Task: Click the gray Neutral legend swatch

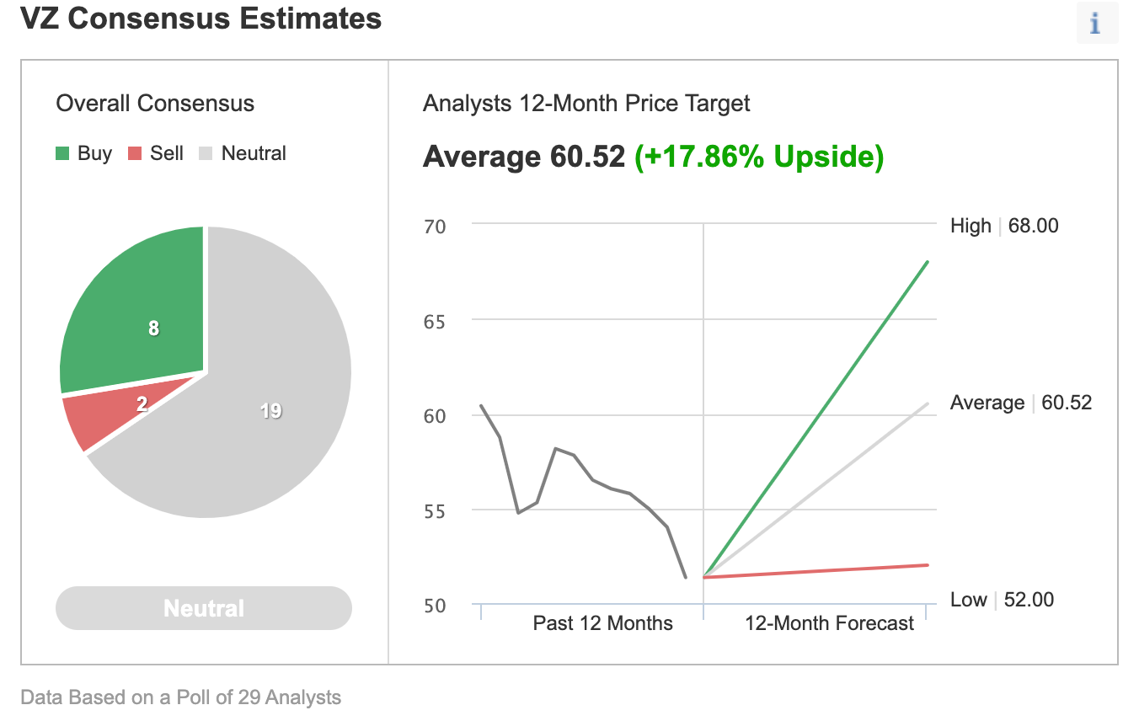Action: click(206, 153)
